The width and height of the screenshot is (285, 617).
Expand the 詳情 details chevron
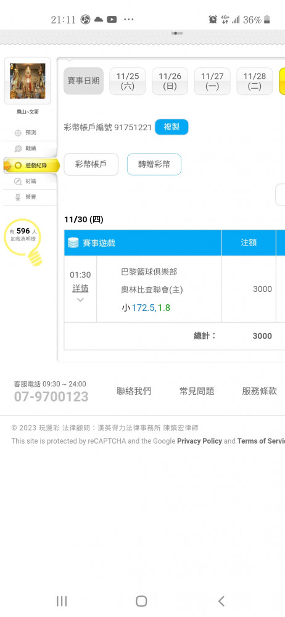[x=80, y=300]
